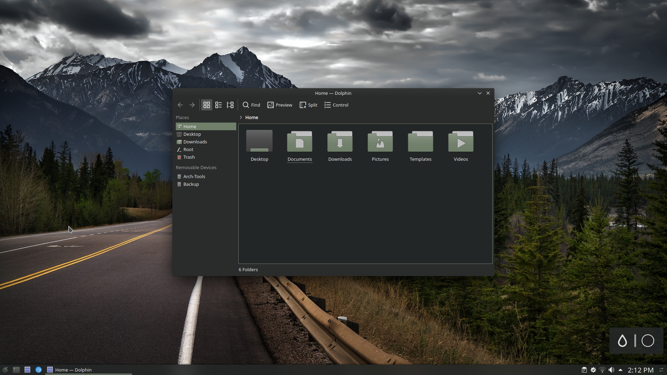Toggle the Preview option
Image resolution: width=667 pixels, height=375 pixels.
[x=280, y=105]
